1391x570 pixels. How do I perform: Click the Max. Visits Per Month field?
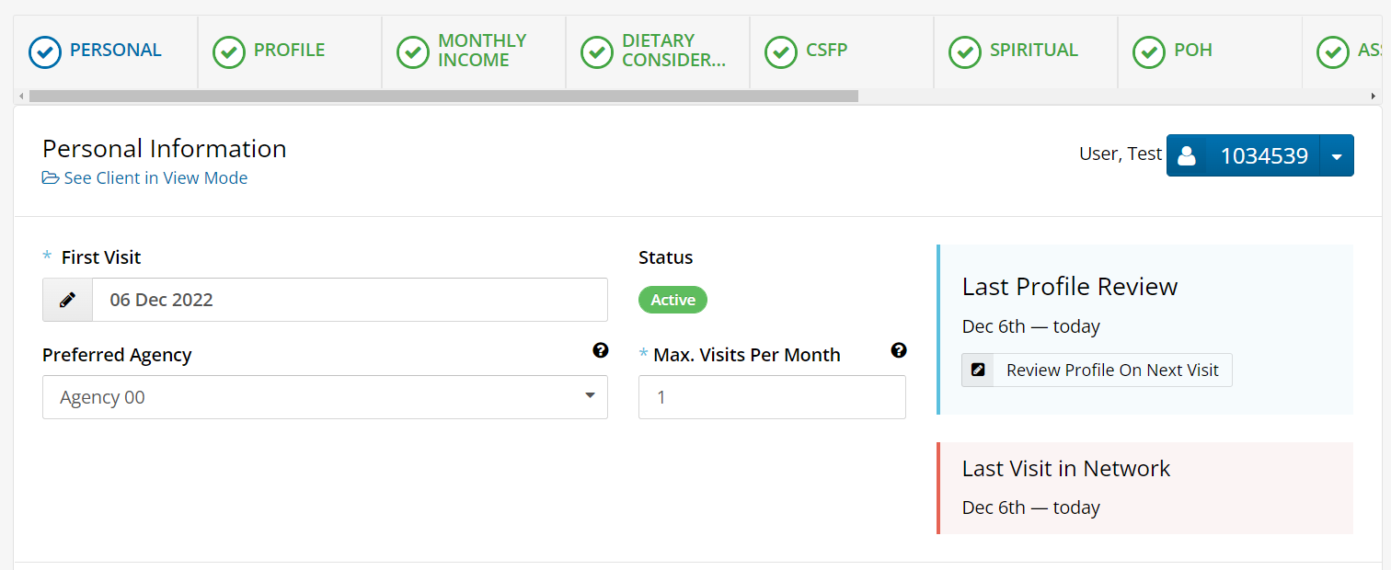[x=772, y=397]
